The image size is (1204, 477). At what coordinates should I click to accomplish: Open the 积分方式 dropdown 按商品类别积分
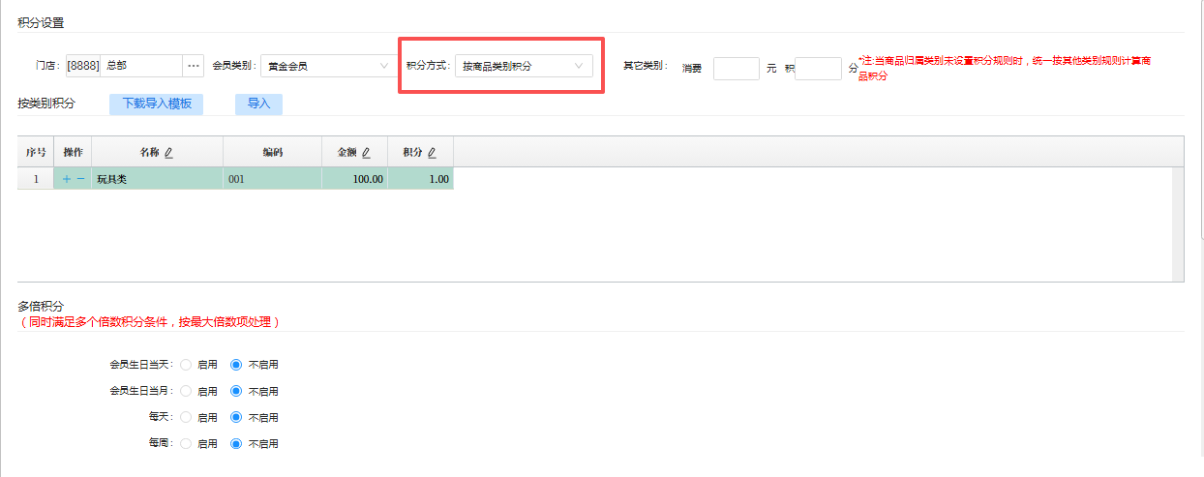tap(524, 66)
